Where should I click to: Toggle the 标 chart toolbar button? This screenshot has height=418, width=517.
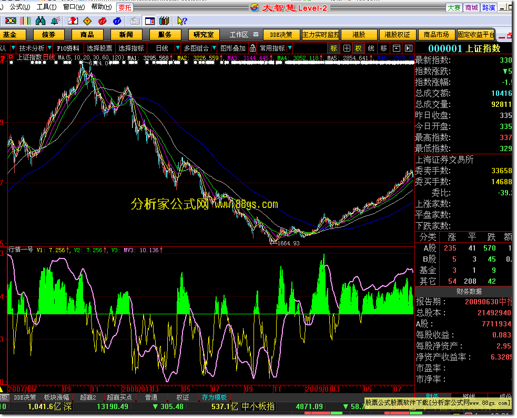pyautogui.click(x=333, y=48)
